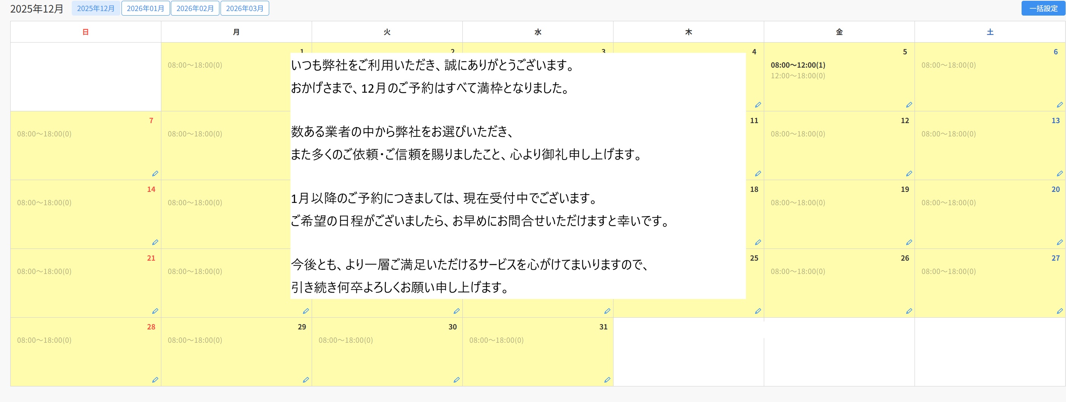1066x402 pixels.
Task: Select the 2025年12月 month tab
Action: tap(96, 8)
